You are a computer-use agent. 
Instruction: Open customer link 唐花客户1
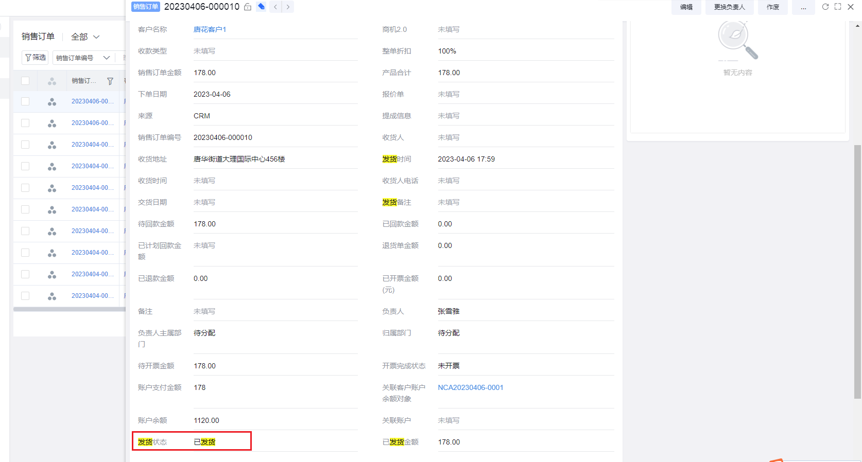pos(210,29)
